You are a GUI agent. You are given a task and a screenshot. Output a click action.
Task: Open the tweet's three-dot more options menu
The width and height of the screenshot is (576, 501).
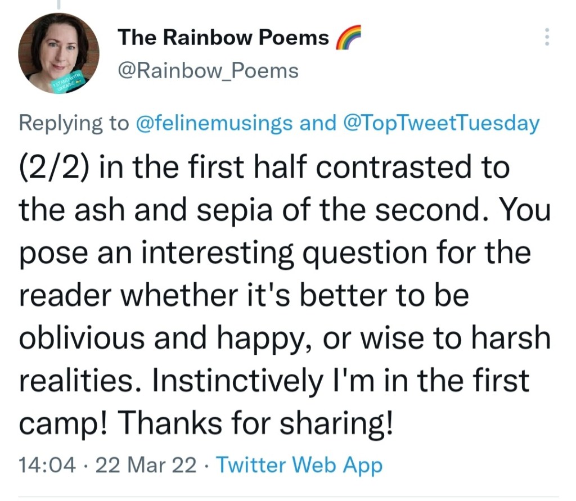coord(545,37)
